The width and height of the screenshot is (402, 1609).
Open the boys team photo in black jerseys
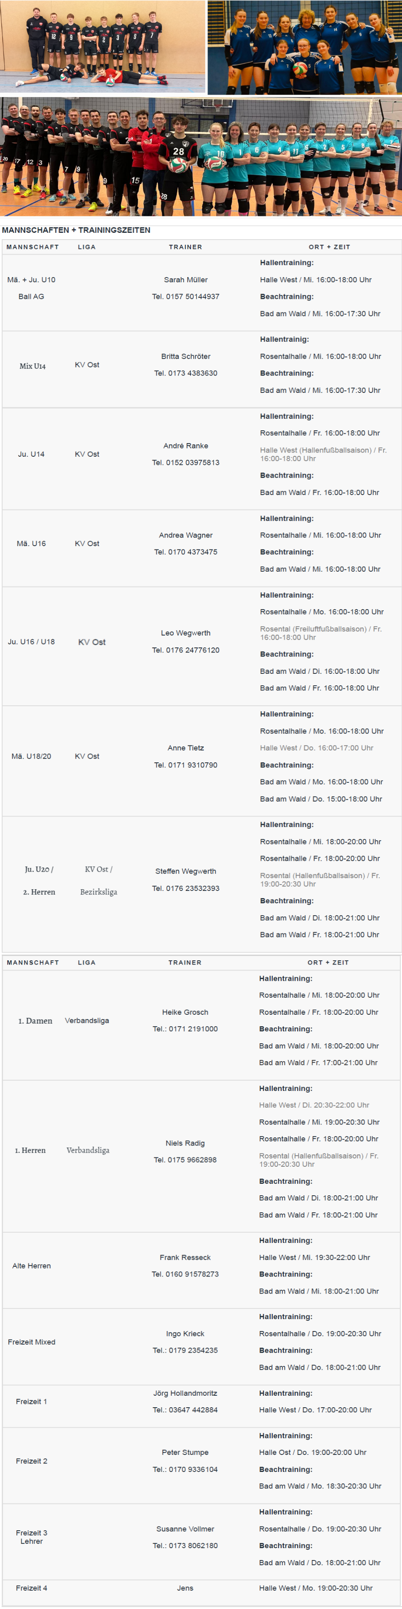(103, 47)
